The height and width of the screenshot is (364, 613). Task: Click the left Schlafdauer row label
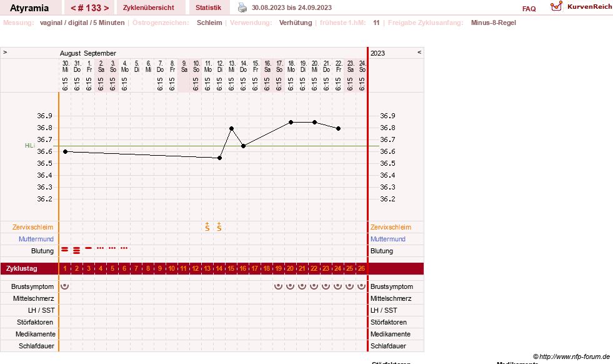click(x=36, y=346)
